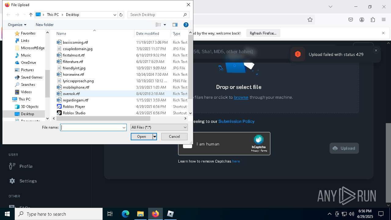Click the Refresh Firefox… button

pyautogui.click(x=263, y=33)
